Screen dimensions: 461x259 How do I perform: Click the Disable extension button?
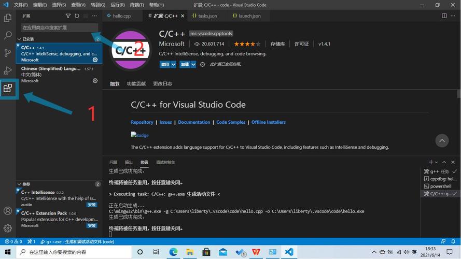click(165, 64)
